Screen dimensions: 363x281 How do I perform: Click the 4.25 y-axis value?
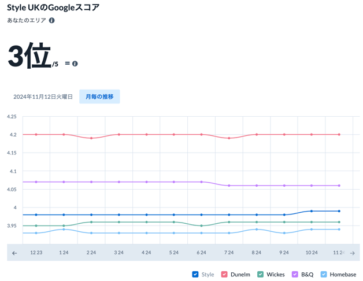point(12,117)
